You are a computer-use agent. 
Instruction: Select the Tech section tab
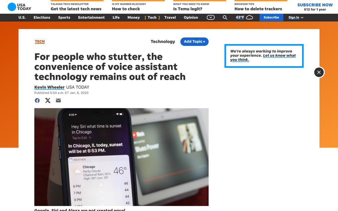coord(152,18)
